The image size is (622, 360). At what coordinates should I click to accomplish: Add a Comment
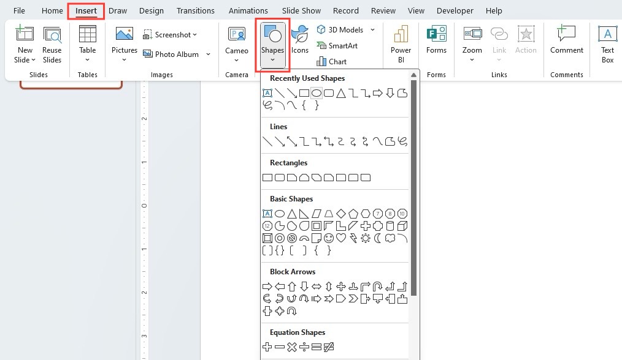coord(566,40)
